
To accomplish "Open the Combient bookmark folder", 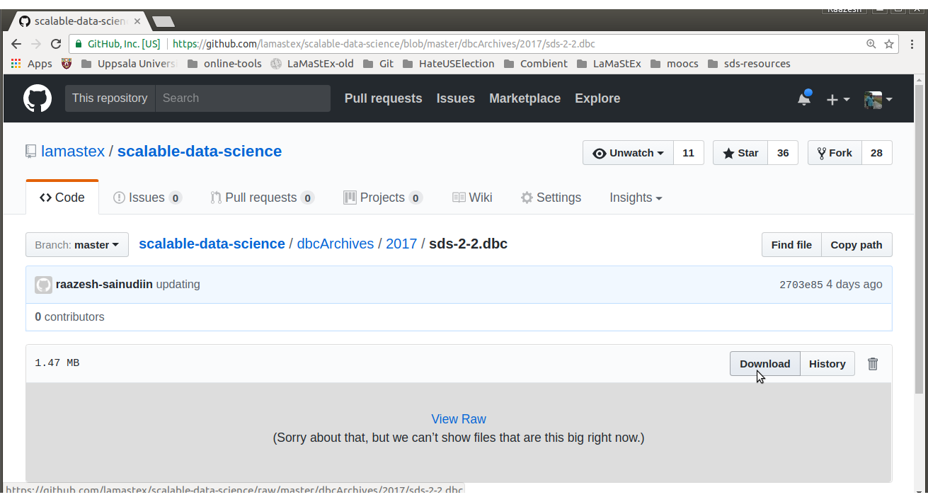I will pos(535,64).
